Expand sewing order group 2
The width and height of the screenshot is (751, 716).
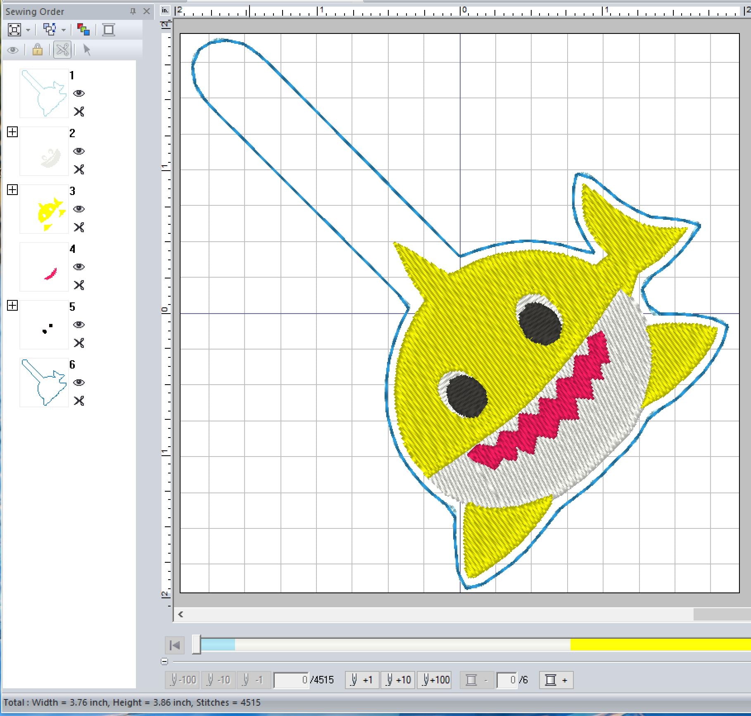[x=12, y=132]
